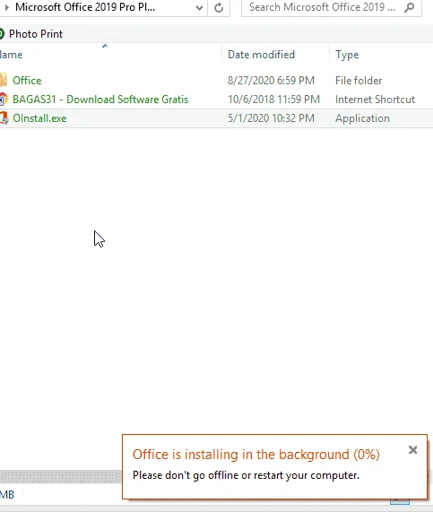
Task: Open the address bar history dropdown
Action: point(199,7)
